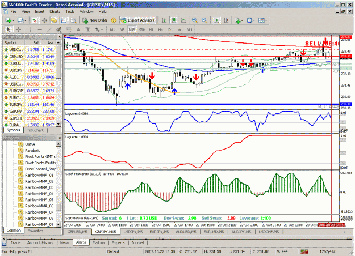Select the horizontal line tool
This screenshot has width=355, height=256.
coord(40,29)
